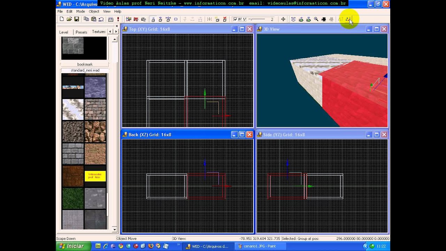Select the blue cloudy sky texture

[95, 87]
